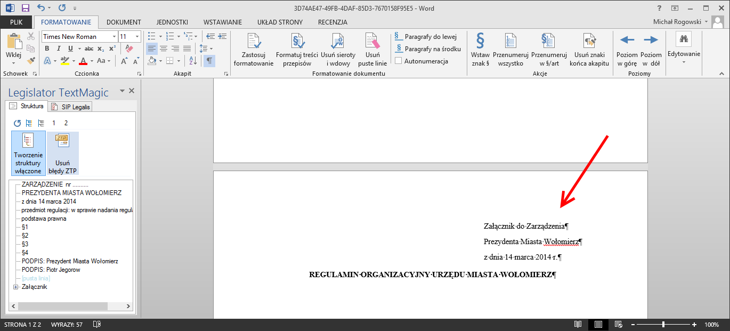This screenshot has width=730, height=331.
Task: Expand the Załącznik tree node
Action: (x=15, y=287)
